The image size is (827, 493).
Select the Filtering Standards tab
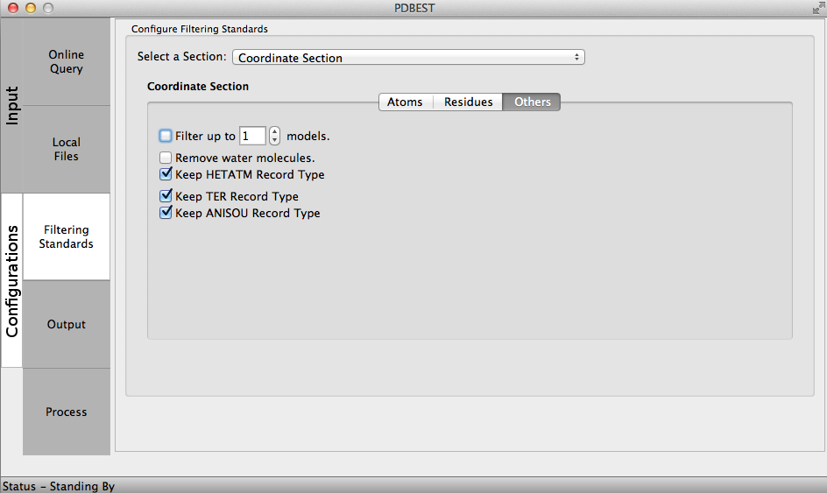67,237
